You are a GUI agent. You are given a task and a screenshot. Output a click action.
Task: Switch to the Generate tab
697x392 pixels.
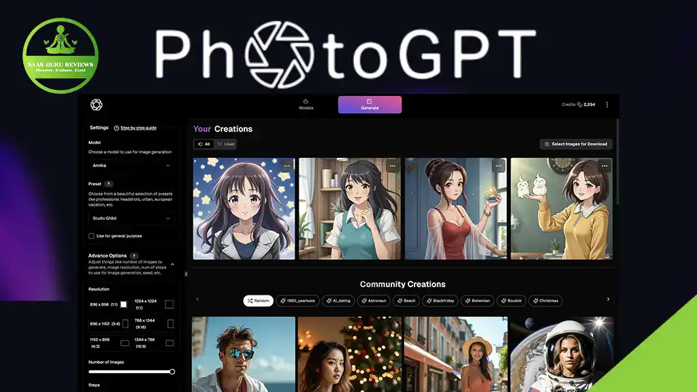point(370,104)
